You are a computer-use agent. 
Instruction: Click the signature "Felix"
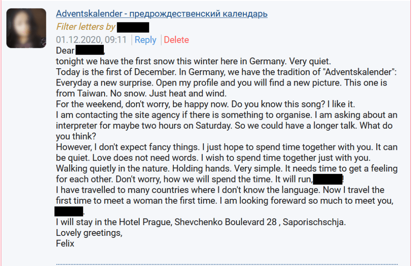65,243
